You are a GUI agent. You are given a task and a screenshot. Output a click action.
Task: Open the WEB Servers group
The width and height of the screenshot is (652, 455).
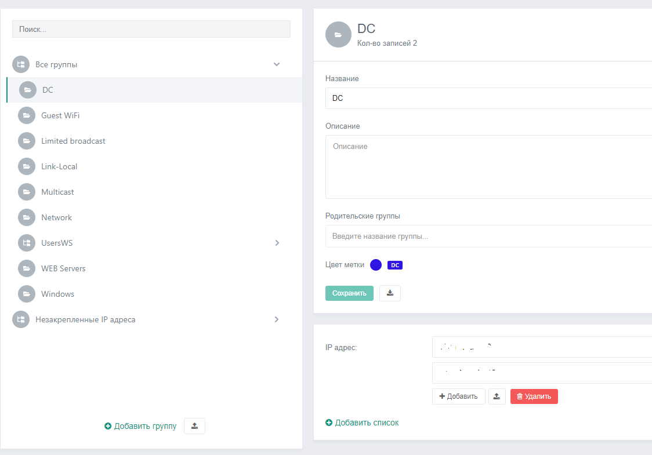(63, 268)
